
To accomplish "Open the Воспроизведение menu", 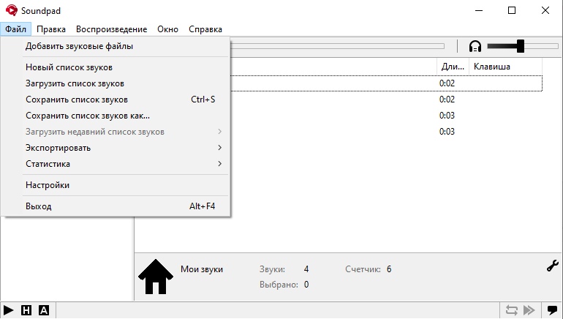I will click(112, 29).
